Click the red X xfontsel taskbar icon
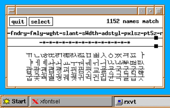170x108 pixels. [36, 102]
